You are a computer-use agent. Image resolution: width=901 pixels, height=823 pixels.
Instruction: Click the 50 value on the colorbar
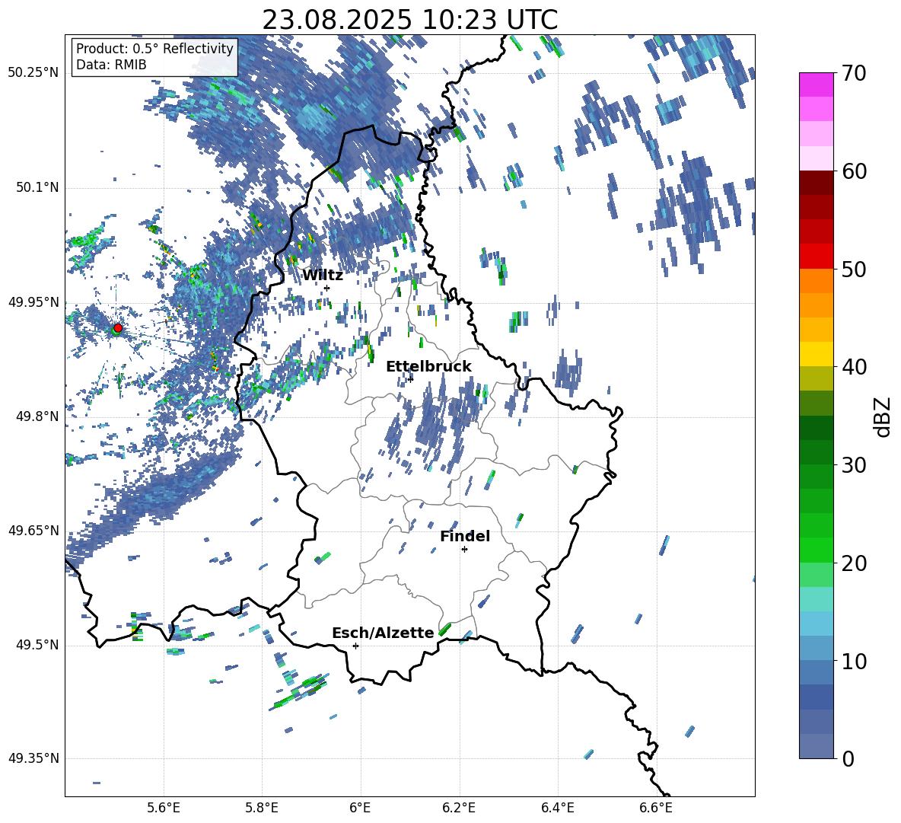854,270
